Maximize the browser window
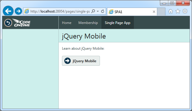 pyautogui.click(x=172, y=3)
